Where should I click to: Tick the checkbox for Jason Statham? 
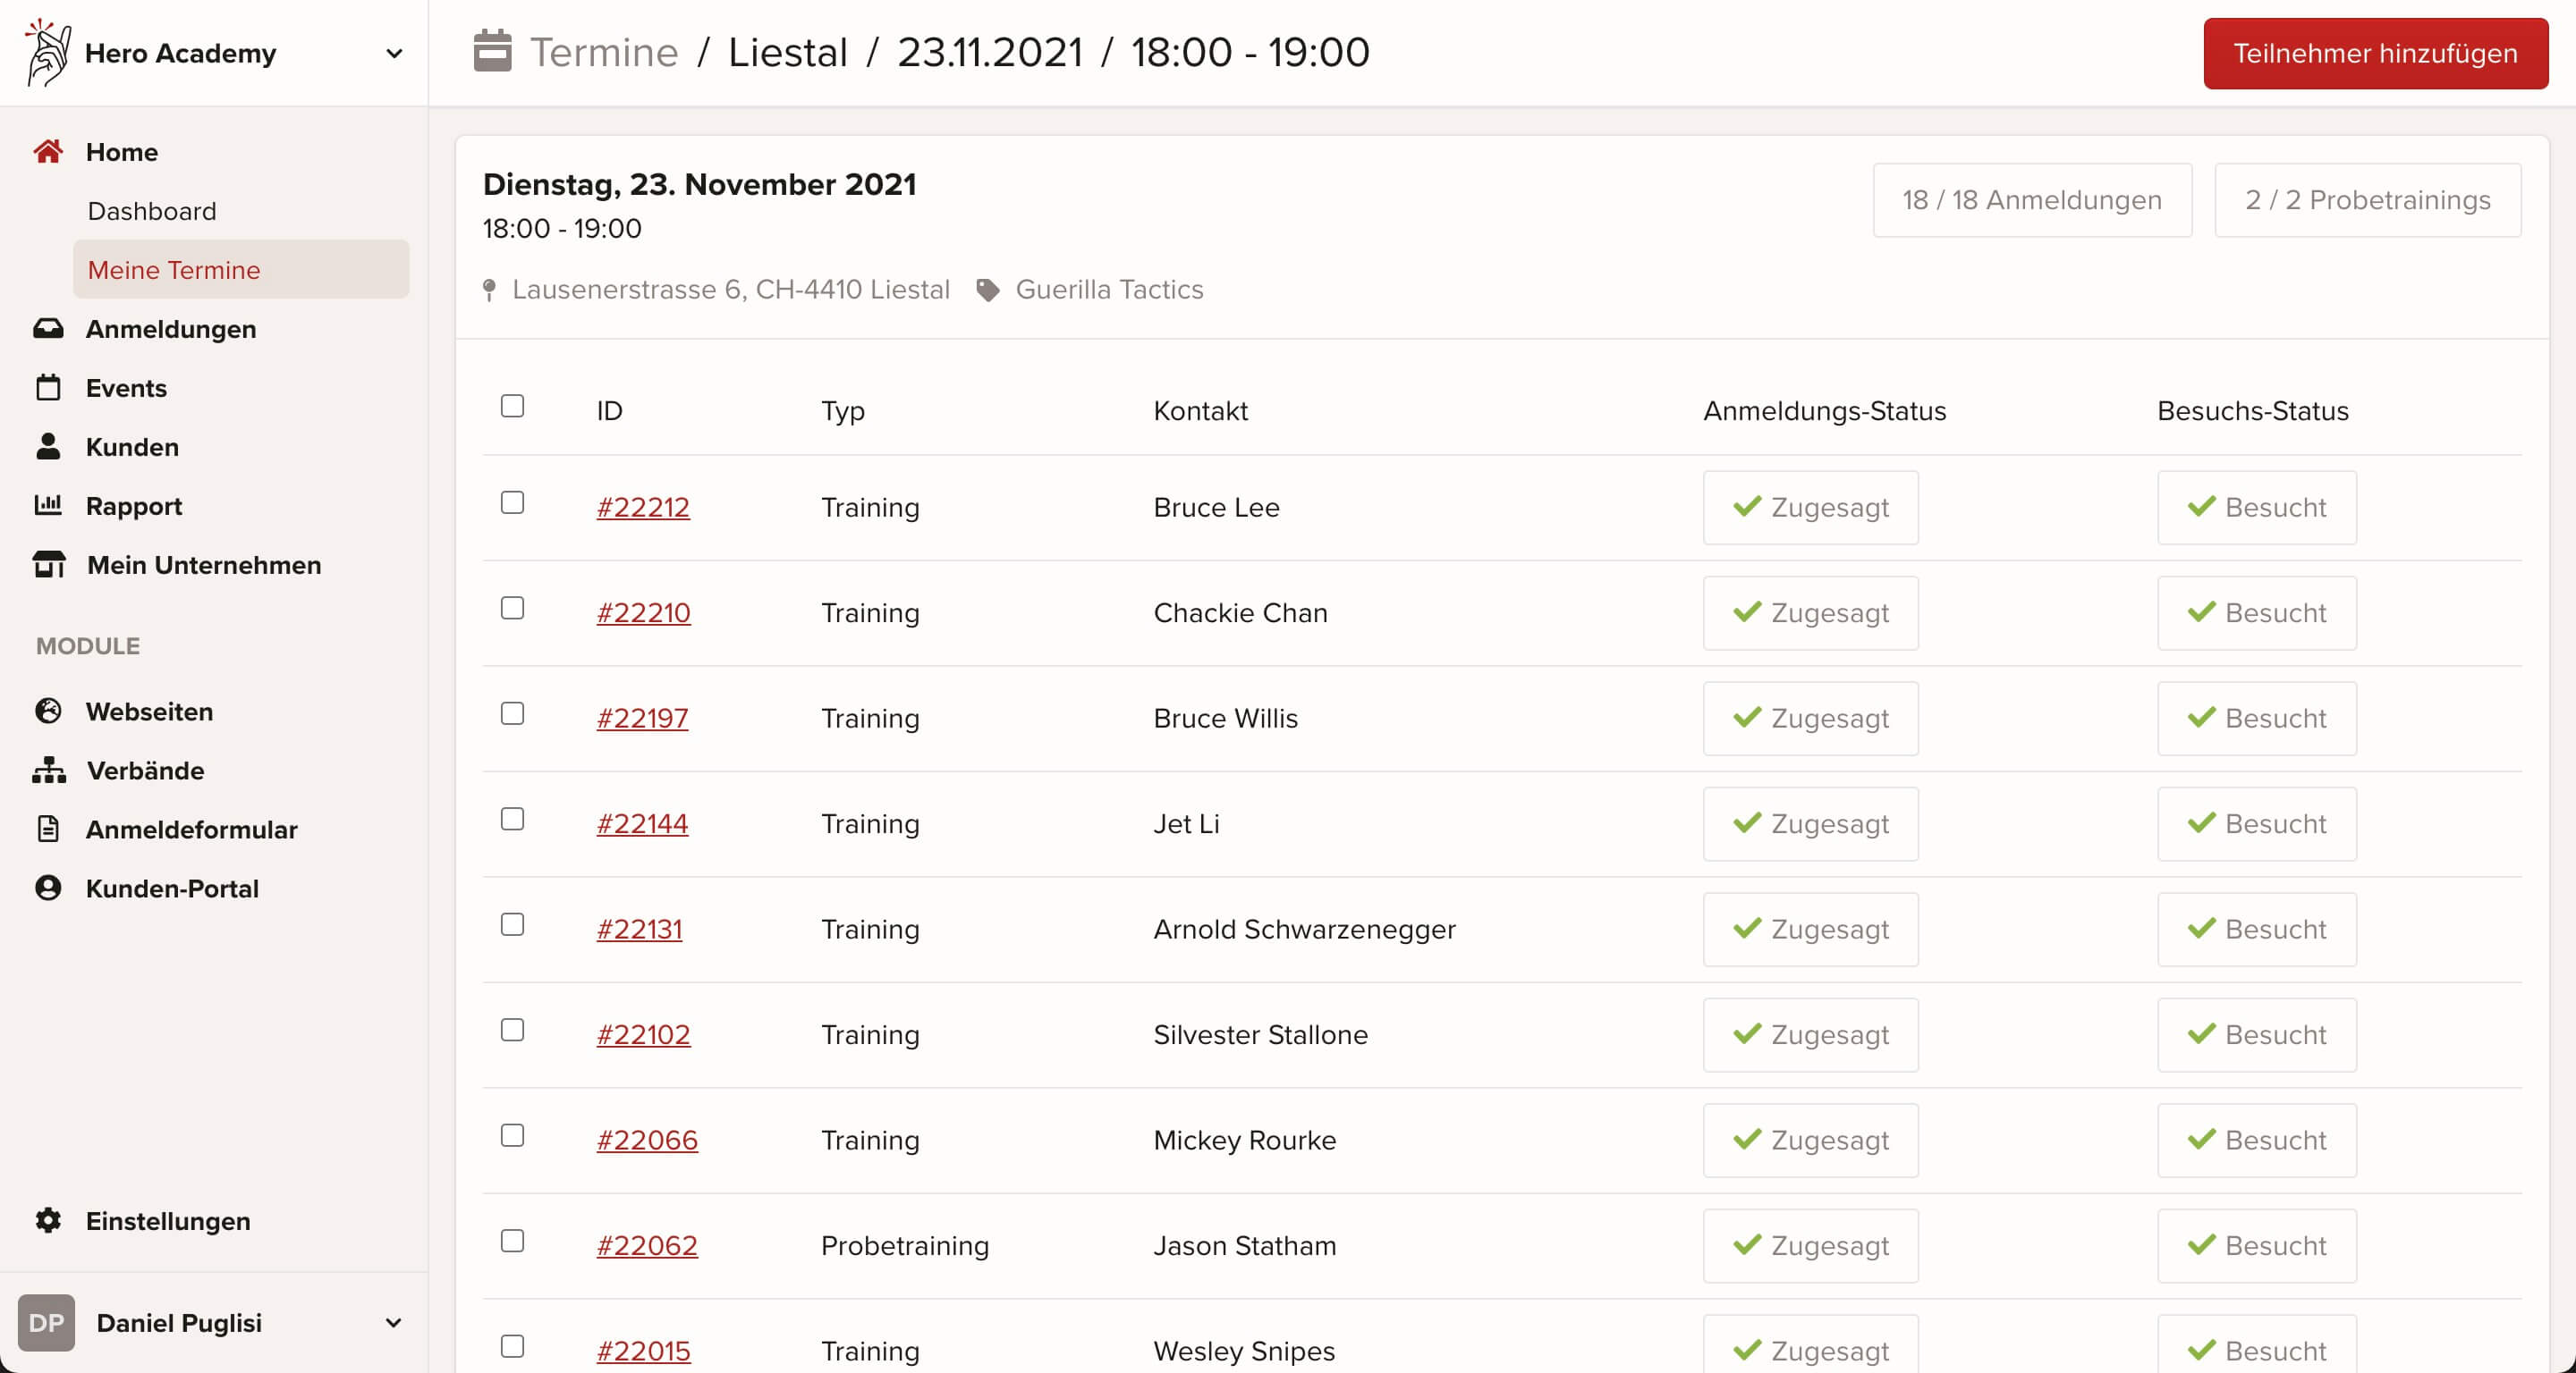[512, 1241]
